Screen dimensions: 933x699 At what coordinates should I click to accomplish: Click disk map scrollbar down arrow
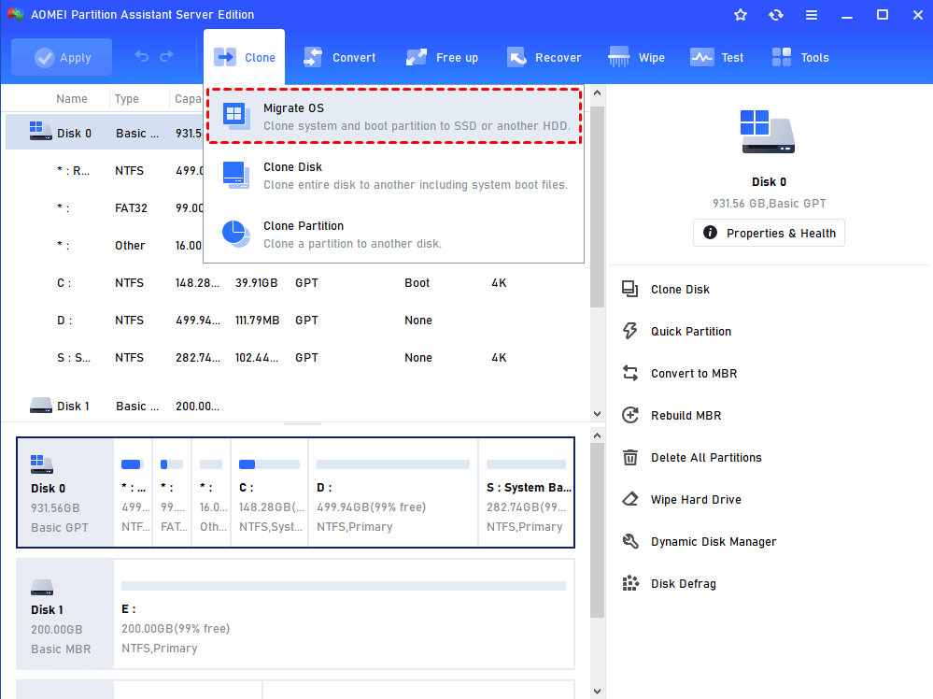pos(597,692)
